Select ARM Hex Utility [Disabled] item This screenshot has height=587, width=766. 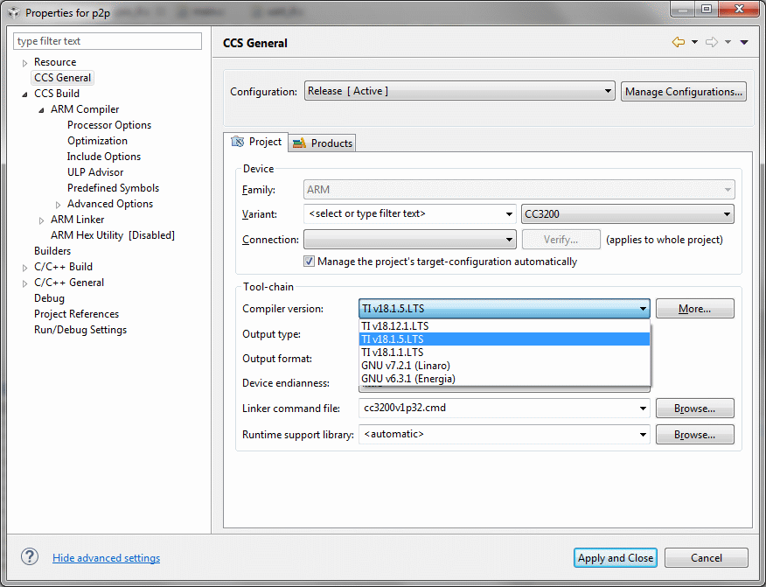tap(112, 235)
